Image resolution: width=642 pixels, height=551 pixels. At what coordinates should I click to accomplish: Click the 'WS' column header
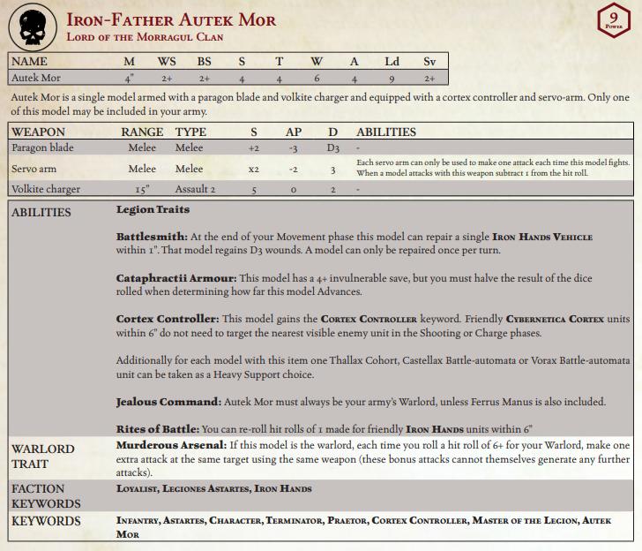167,62
